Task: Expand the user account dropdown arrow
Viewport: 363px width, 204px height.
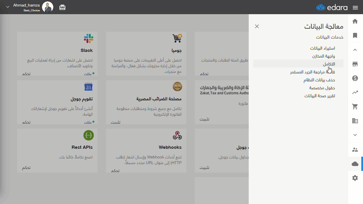Action: click(8, 7)
